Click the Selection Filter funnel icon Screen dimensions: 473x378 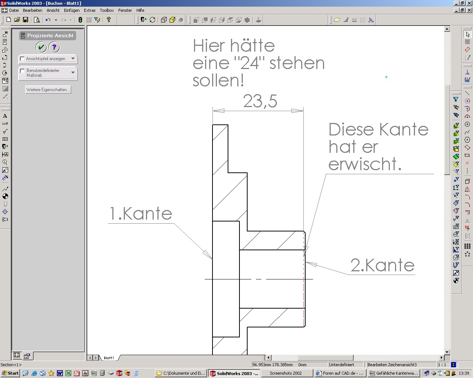456,100
